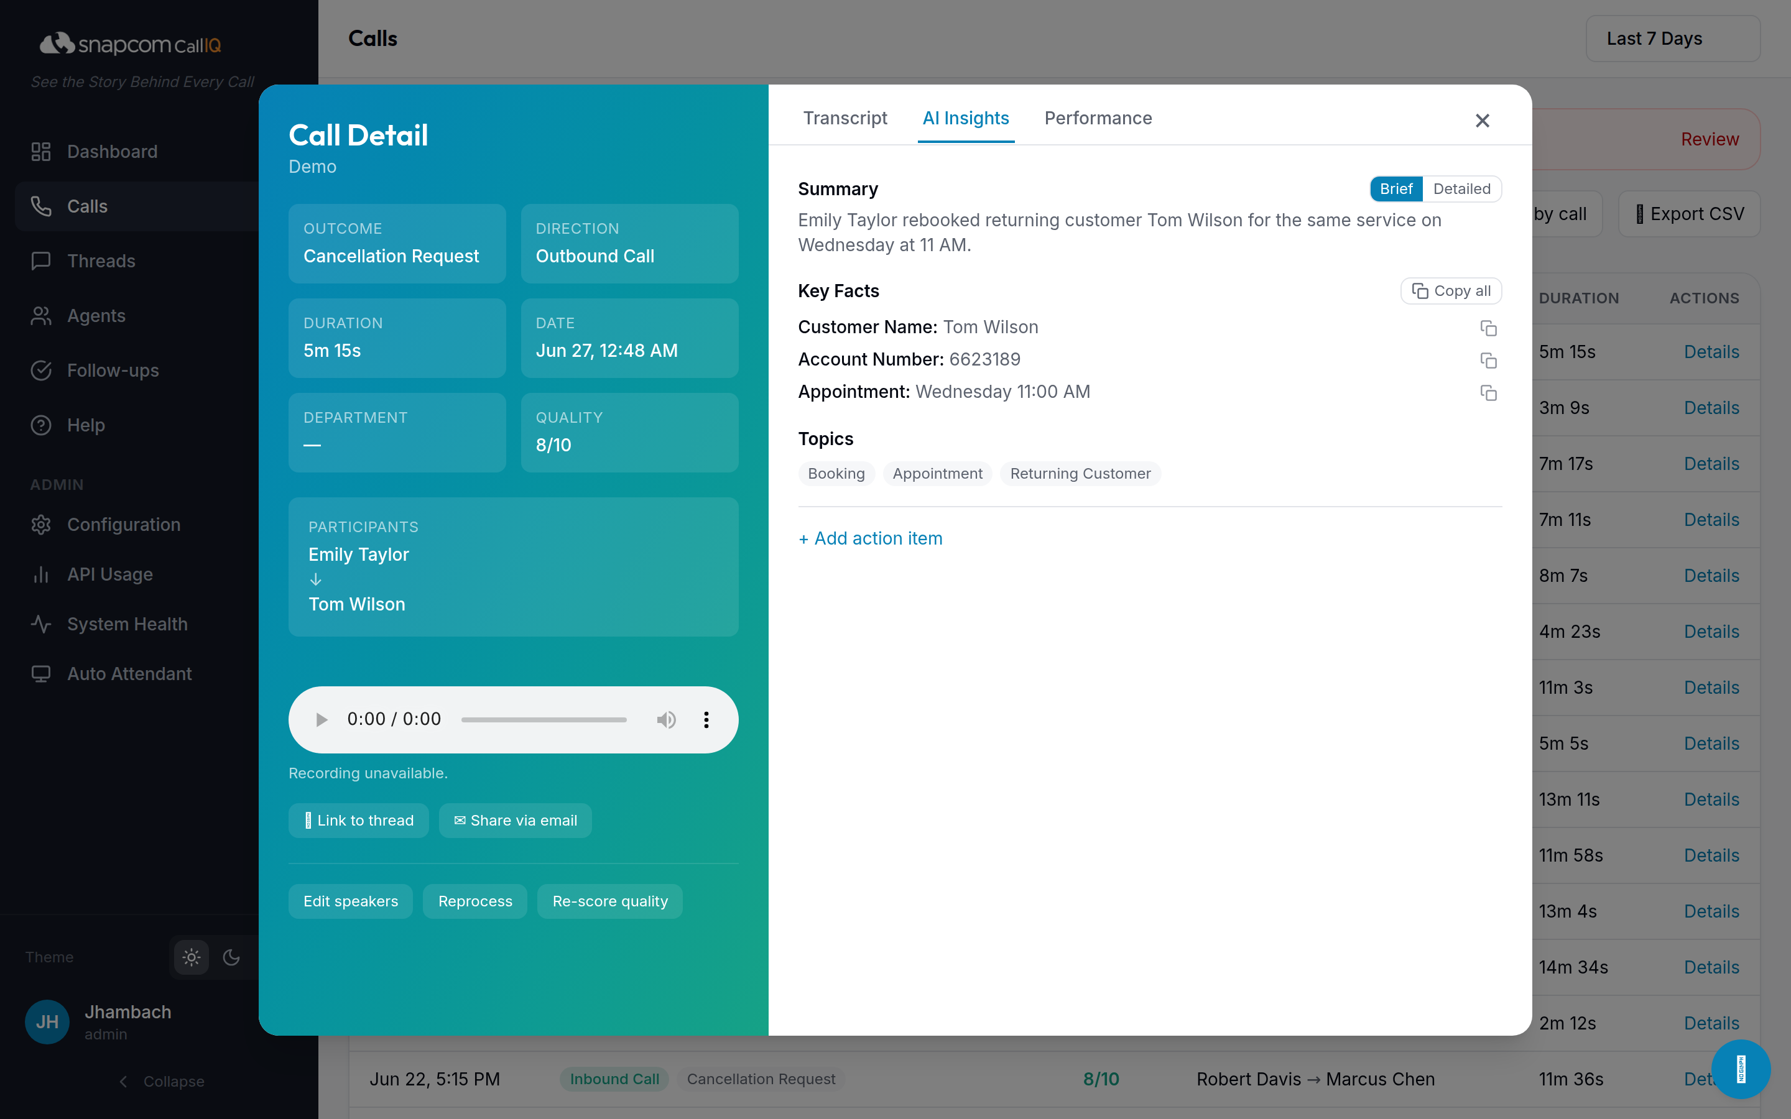Viewport: 1791px width, 1119px height.
Task: Play the call recording
Action: click(321, 719)
